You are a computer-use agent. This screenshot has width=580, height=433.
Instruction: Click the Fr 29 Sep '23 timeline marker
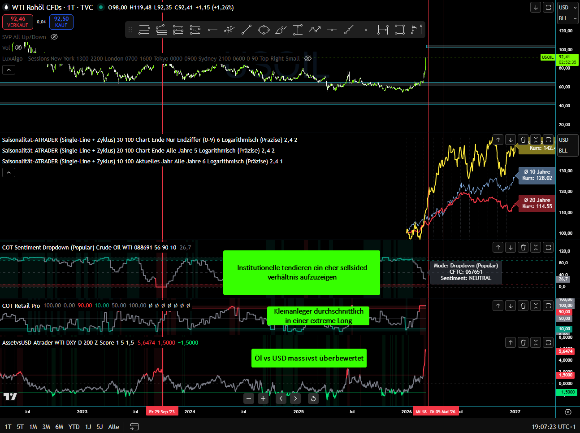[x=162, y=411]
